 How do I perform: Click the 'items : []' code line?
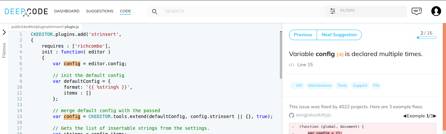pyautogui.click(x=77, y=93)
